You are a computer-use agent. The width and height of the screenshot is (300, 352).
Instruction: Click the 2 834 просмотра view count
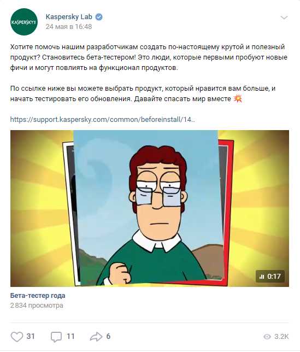[37, 306]
